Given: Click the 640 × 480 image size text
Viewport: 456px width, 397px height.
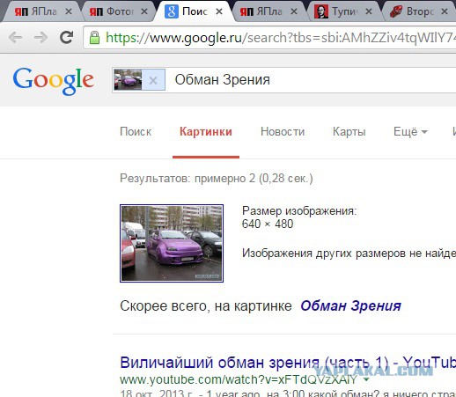Looking at the screenshot, I should tap(268, 224).
